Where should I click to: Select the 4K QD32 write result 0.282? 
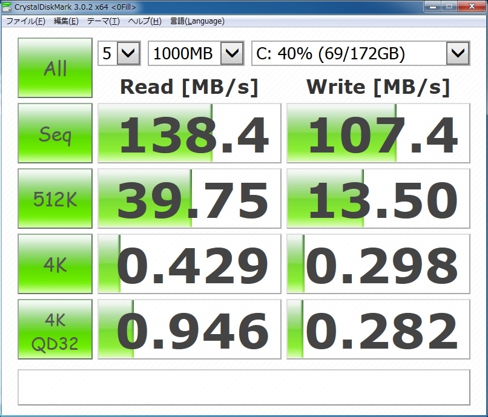point(378,329)
